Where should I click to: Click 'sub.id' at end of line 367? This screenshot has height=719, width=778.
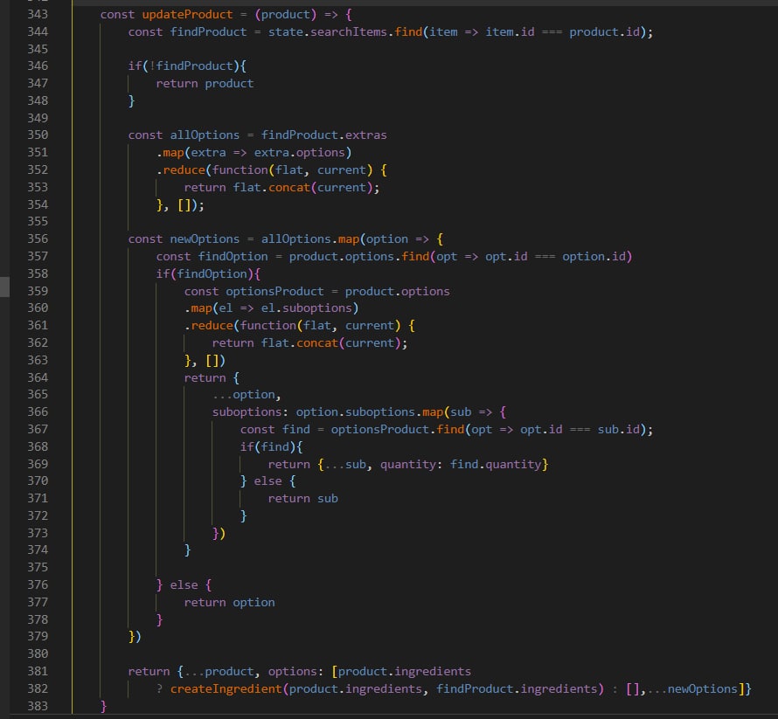[x=618, y=430]
